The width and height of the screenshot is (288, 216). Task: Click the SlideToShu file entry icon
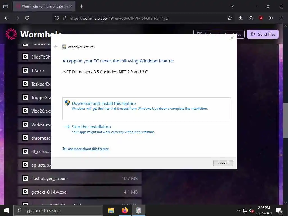tap(25, 57)
